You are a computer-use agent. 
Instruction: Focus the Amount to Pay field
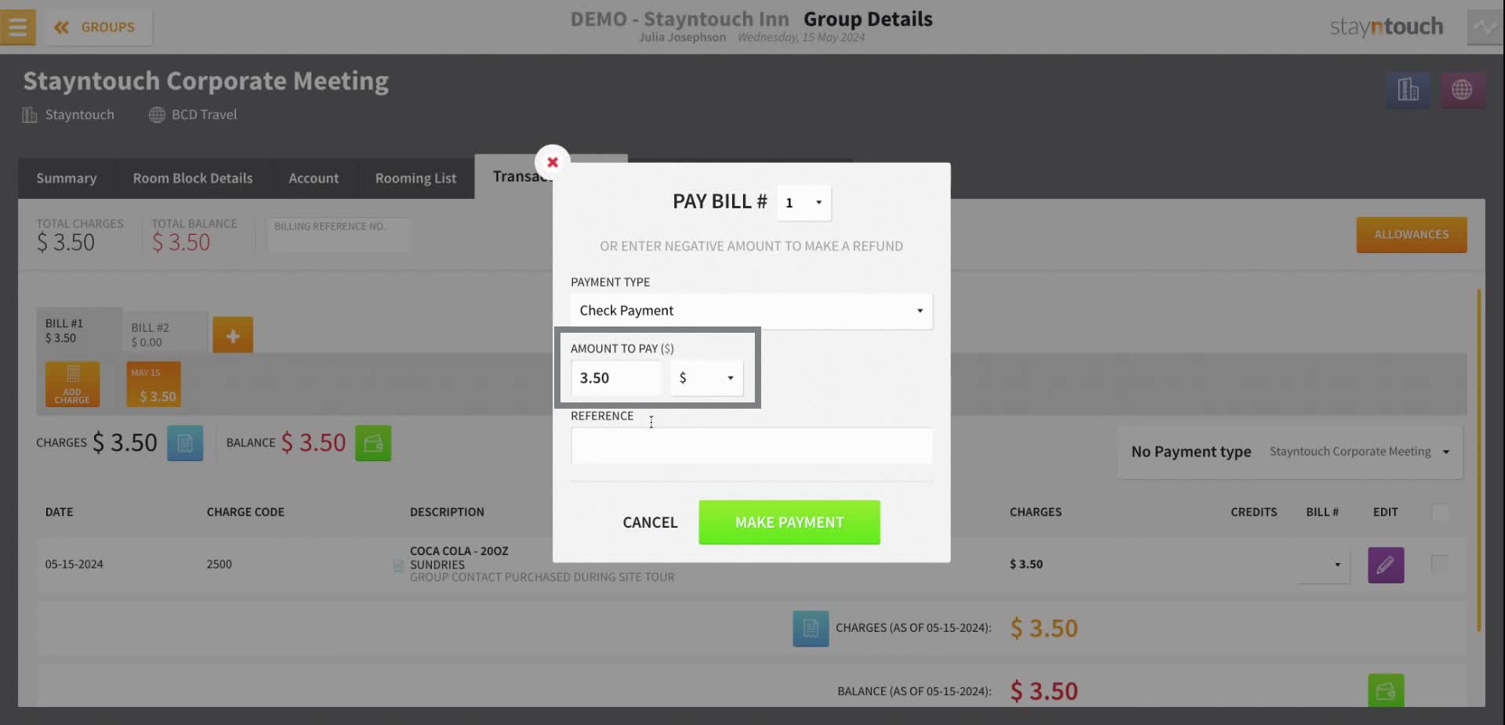(616, 378)
